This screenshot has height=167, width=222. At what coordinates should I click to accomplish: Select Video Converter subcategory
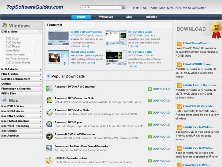coord(16,55)
